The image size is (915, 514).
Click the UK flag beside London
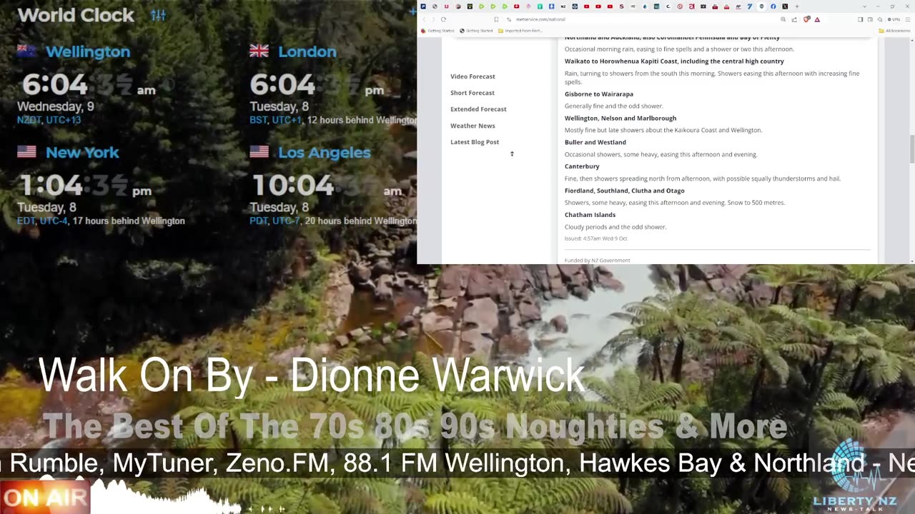(259, 51)
